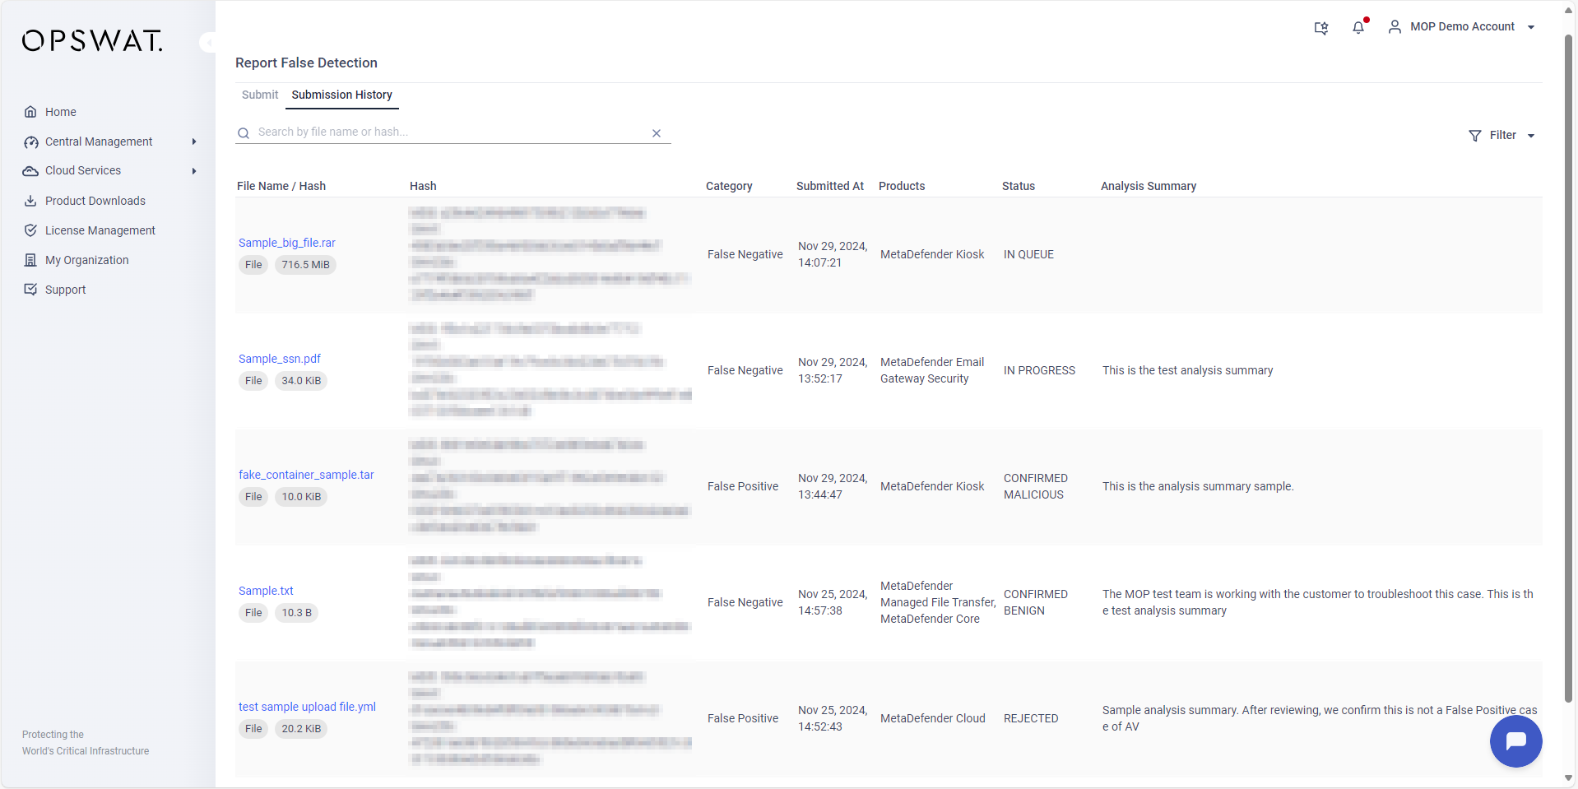Screen dimensions: 1578x789
Task: Click the Status column header
Action: pos(1019,186)
